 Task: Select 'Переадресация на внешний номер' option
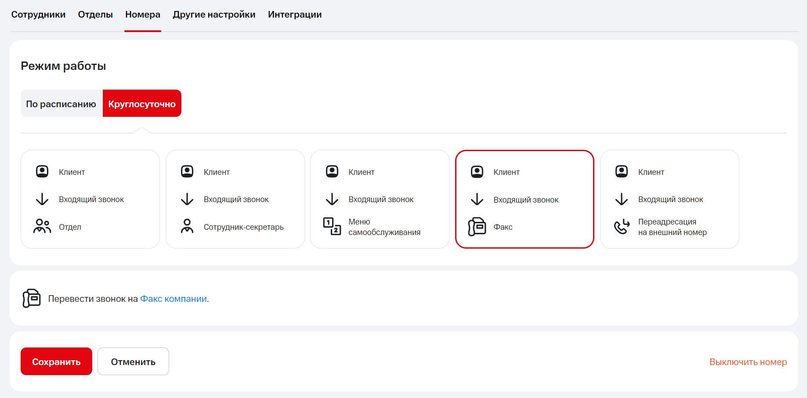click(669, 199)
